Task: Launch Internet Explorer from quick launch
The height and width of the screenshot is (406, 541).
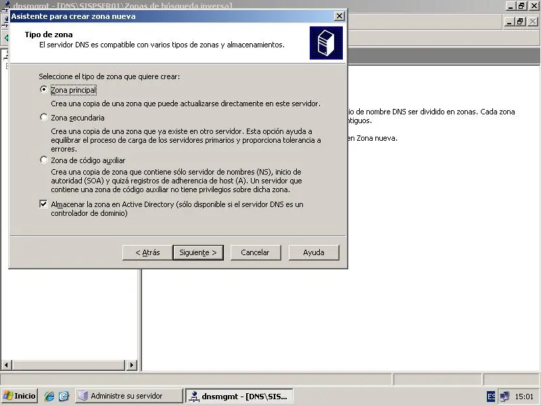Action: point(49,396)
